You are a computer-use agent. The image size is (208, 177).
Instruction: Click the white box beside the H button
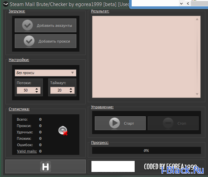tap(113, 166)
